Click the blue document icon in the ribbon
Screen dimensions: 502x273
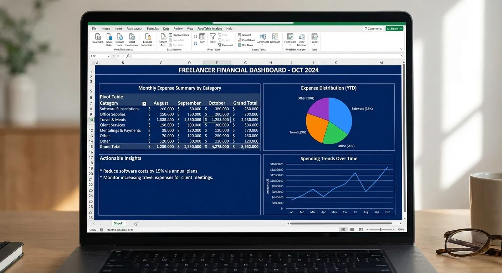click(x=109, y=36)
